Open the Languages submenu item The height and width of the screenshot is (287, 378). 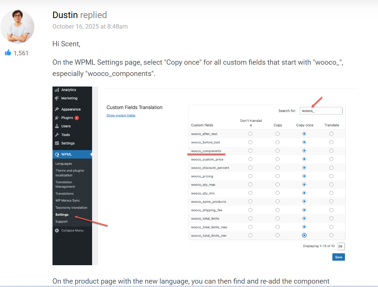(x=63, y=164)
